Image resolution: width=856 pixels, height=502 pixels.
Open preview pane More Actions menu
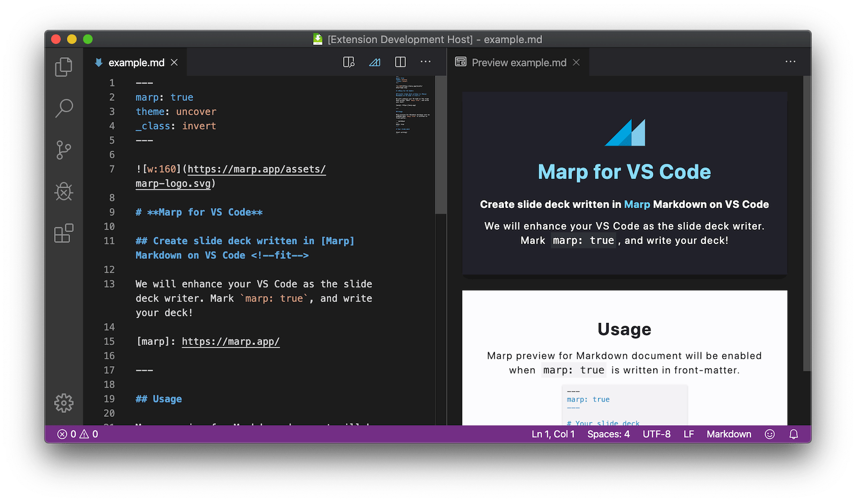[x=790, y=62]
